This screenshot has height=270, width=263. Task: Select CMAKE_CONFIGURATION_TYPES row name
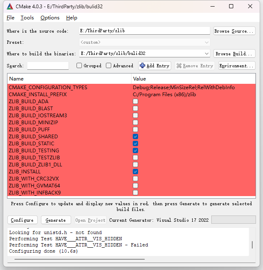(48, 88)
